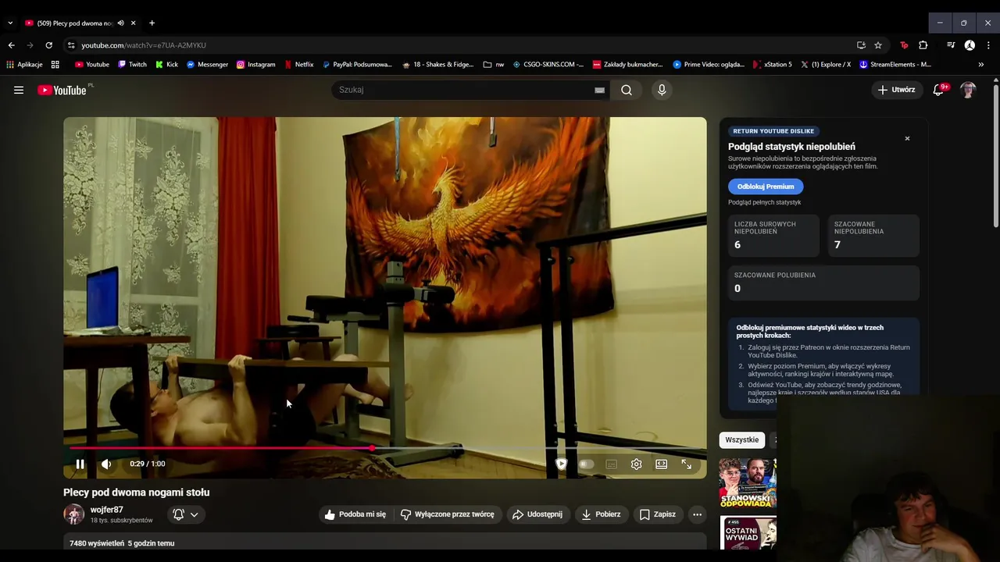
Task: Click the search magnifier button
Action: [x=627, y=90]
